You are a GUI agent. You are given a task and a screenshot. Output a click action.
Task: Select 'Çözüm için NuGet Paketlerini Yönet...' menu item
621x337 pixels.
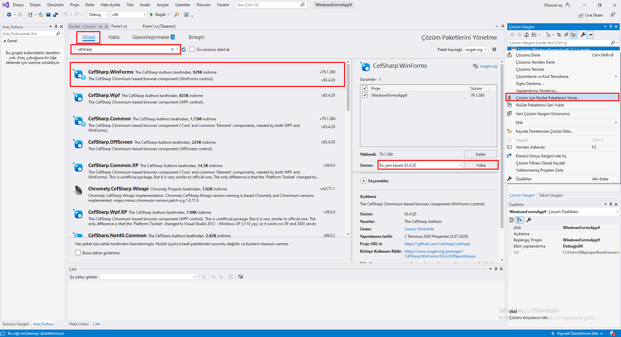563,98
